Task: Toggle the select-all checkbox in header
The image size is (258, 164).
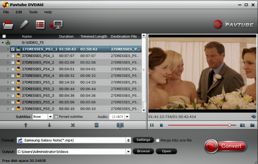Action: pos(4,36)
